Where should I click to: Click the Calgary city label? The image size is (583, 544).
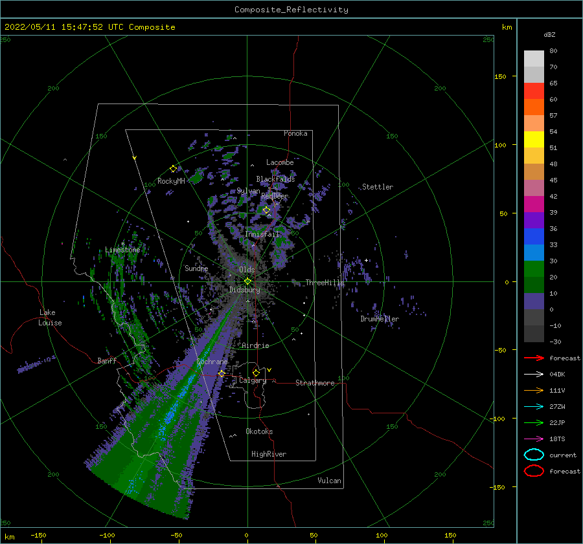253,380
